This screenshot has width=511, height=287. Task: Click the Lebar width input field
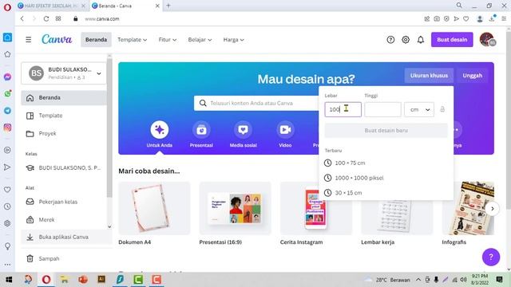(343, 110)
